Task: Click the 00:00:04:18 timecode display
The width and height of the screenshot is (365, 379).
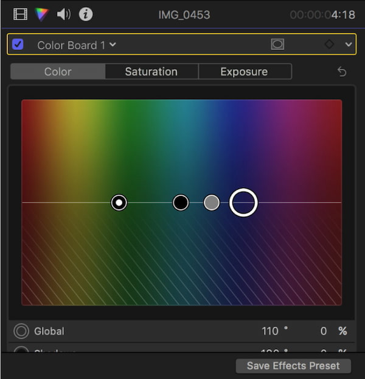Action: 322,15
